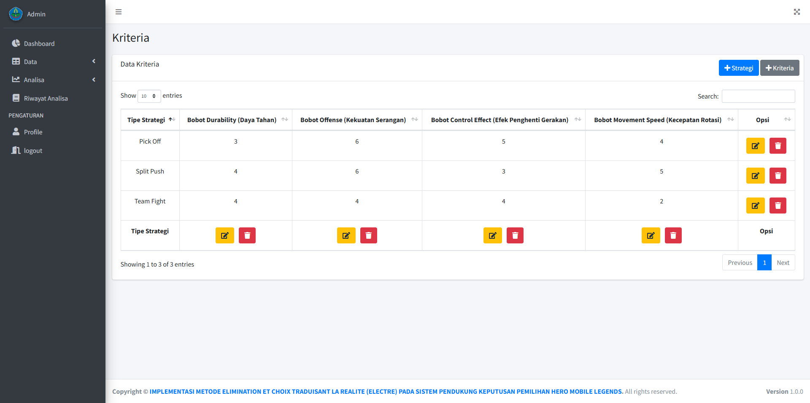Click the Admin logo icon

tap(16, 14)
